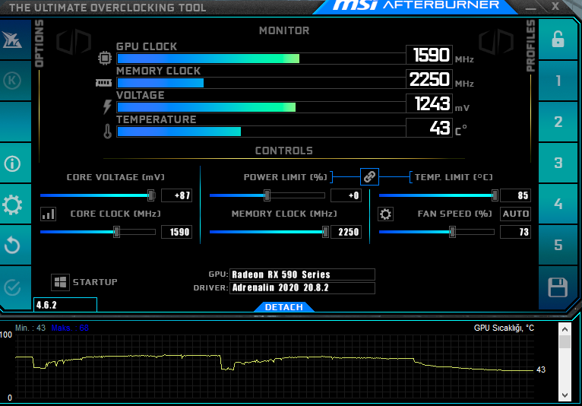Image resolution: width=582 pixels, height=406 pixels.
Task: Click the fan speed 73 value field
Action: coord(516,232)
